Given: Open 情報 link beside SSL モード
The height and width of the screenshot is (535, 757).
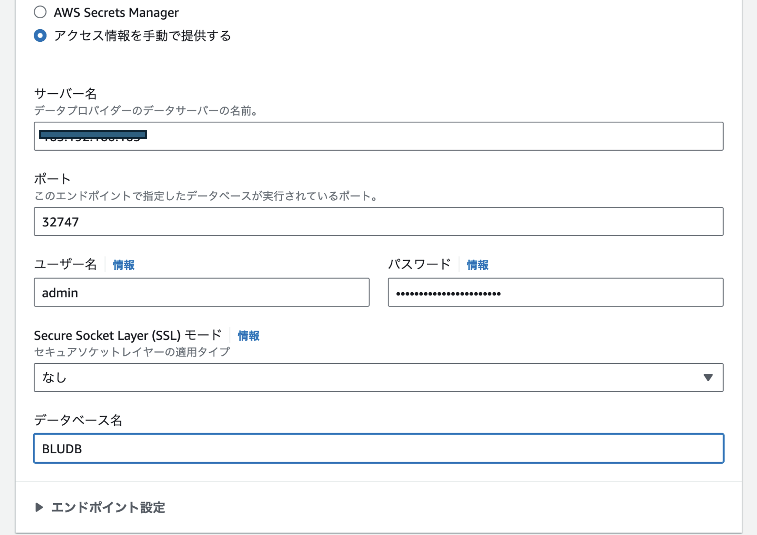Looking at the screenshot, I should 249,335.
